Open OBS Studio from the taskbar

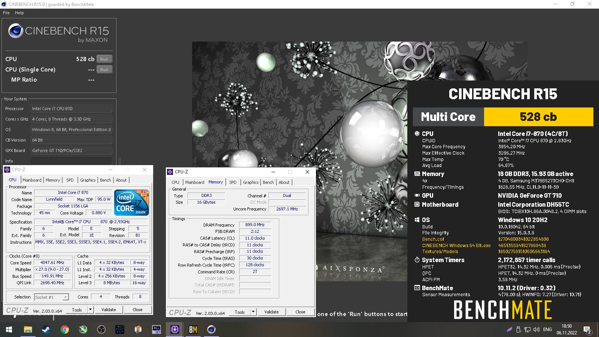click(x=101, y=330)
